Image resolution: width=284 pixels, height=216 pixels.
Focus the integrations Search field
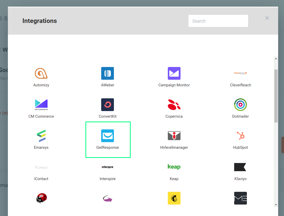point(218,21)
